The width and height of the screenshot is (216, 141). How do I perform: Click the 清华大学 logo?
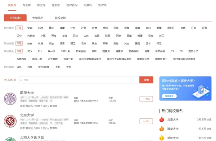coord(10,99)
